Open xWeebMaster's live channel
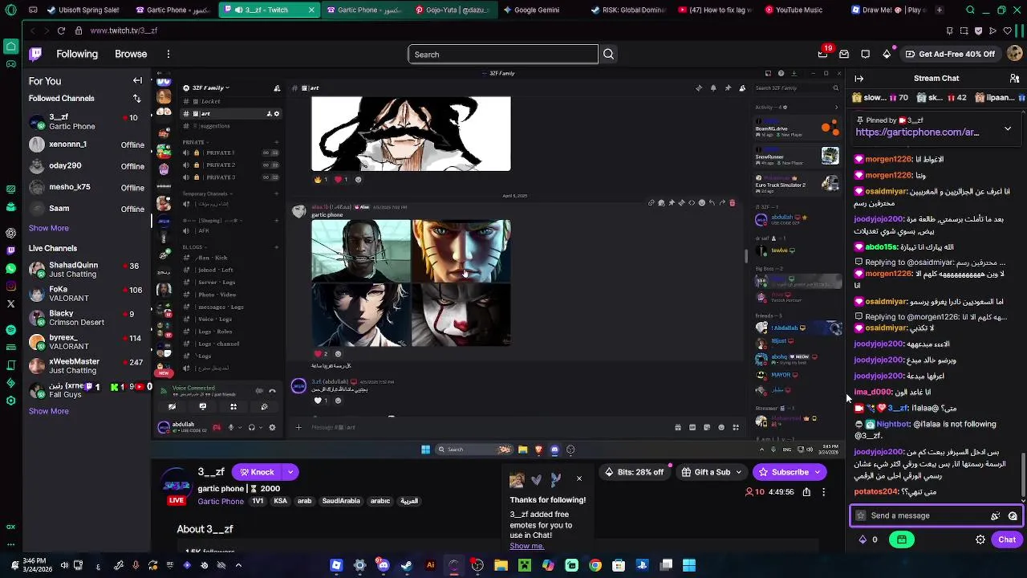The height and width of the screenshot is (578, 1027). click(x=87, y=366)
